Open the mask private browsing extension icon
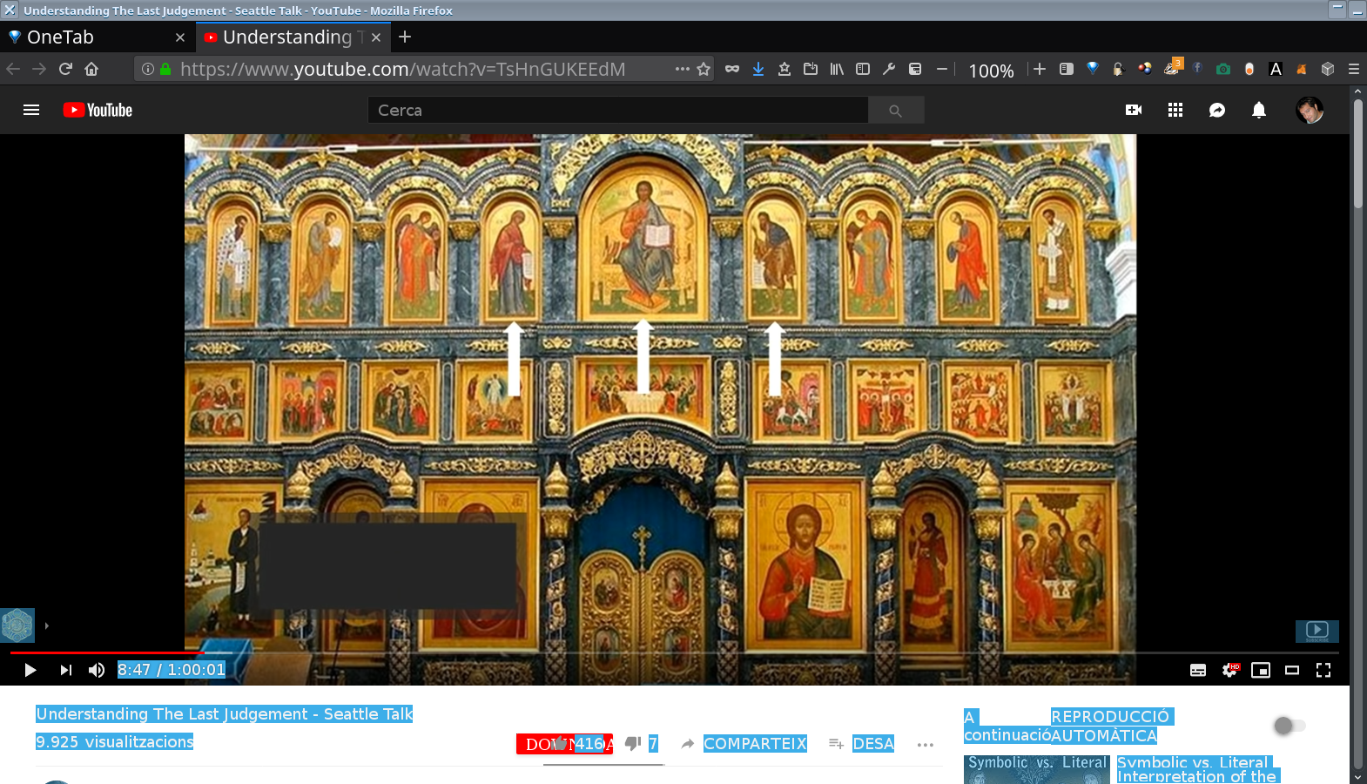This screenshot has width=1367, height=784. click(x=732, y=69)
